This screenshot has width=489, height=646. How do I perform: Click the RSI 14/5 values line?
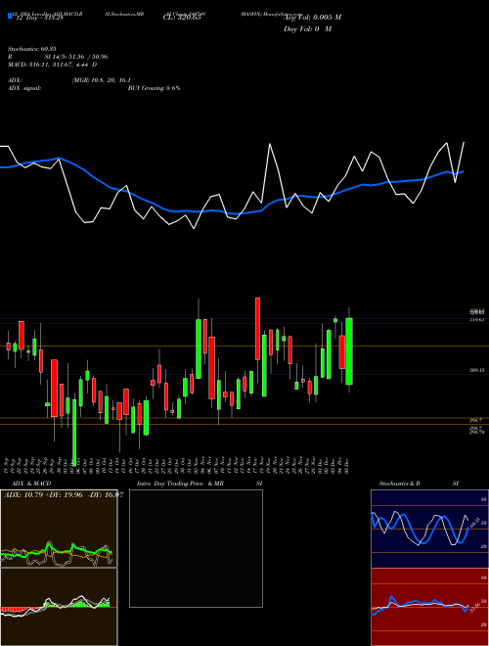click(58, 57)
